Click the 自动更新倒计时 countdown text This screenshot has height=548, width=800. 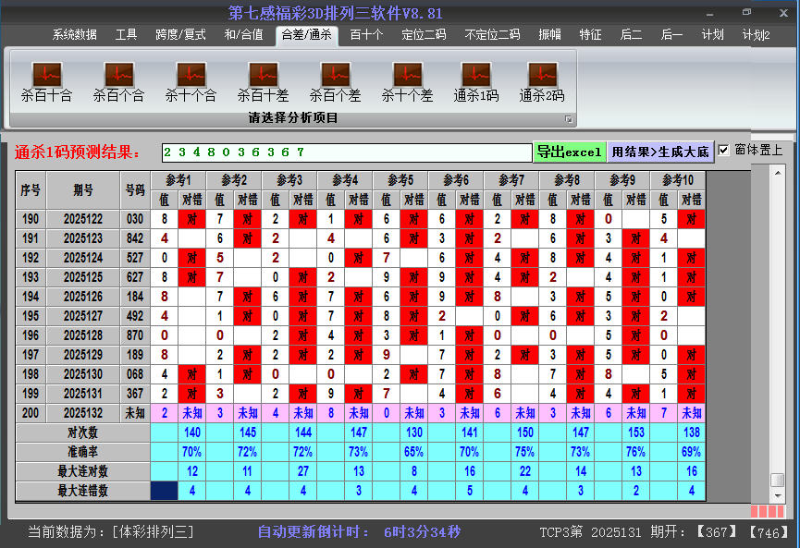359,532
